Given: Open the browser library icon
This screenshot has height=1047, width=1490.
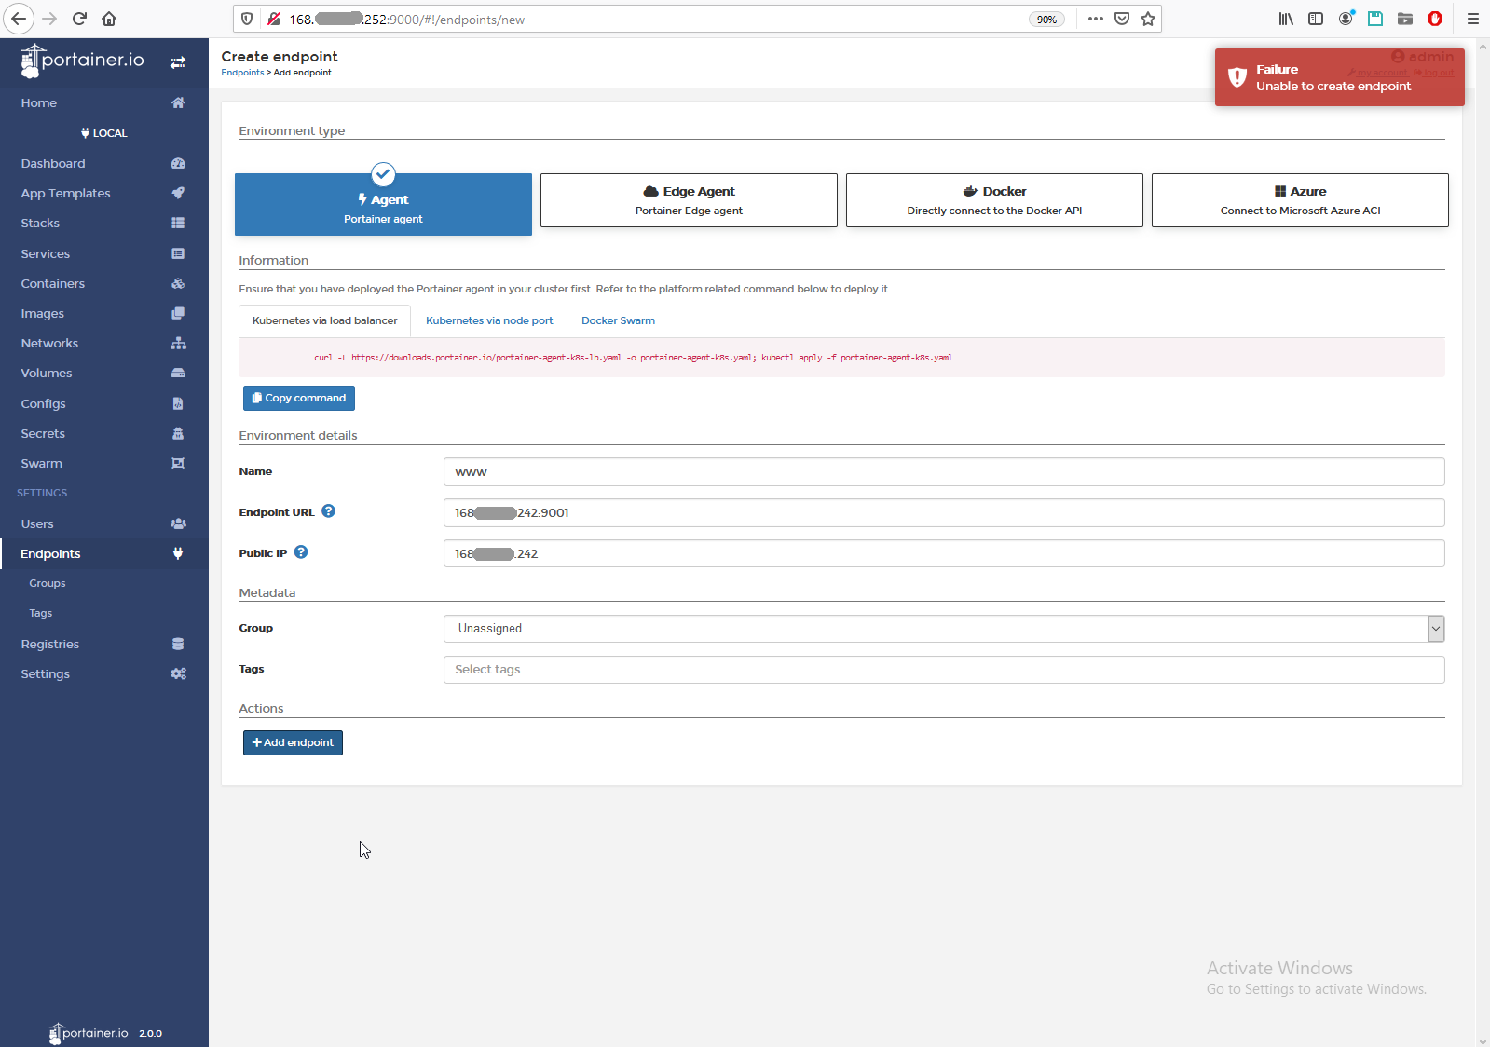Looking at the screenshot, I should [1286, 19].
